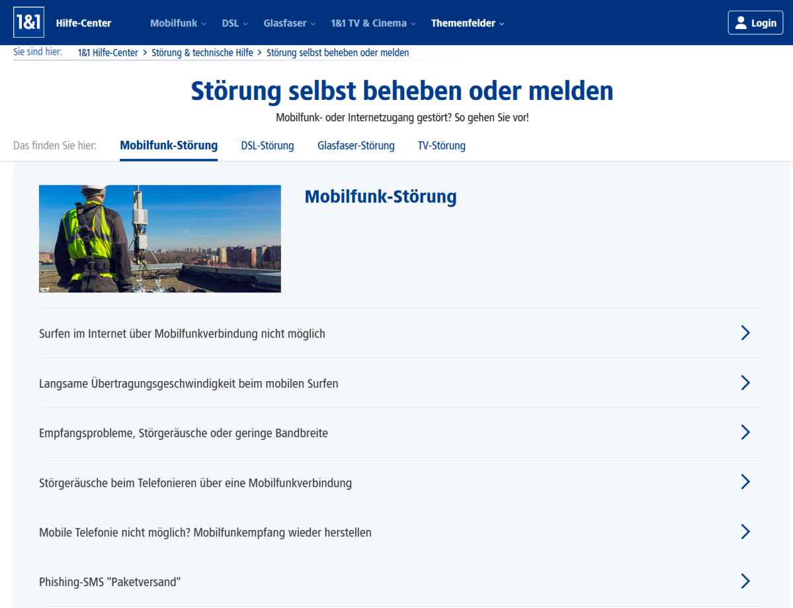Image resolution: width=793 pixels, height=608 pixels.
Task: Navigate to "1&1 Hilfe-Center" via breadcrumb
Action: click(x=108, y=52)
